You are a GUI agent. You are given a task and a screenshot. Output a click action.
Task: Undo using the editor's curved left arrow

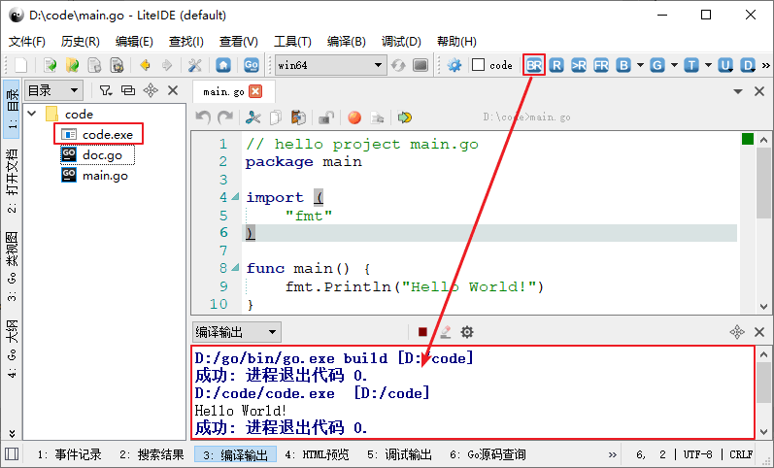tap(203, 117)
